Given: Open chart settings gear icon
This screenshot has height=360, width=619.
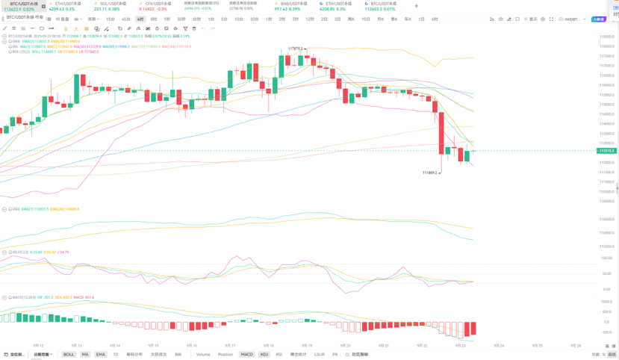Looking at the screenshot, I should click(541, 19).
